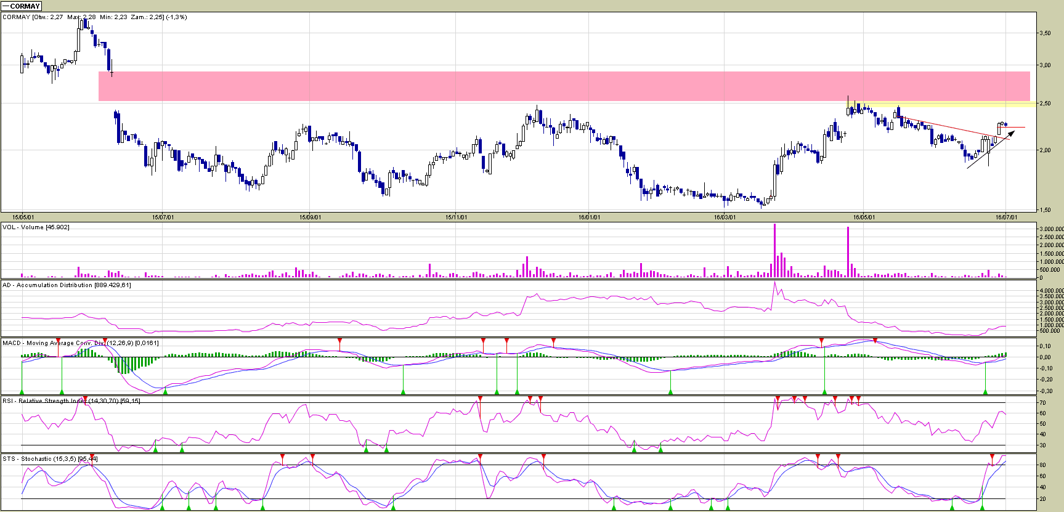Viewport: 1064px width, 512px height.
Task: Click the short red horizontal line at latest candle
Action: 1015,128
